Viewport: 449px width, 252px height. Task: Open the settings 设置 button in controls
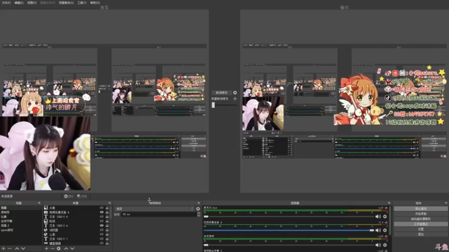[420, 229]
